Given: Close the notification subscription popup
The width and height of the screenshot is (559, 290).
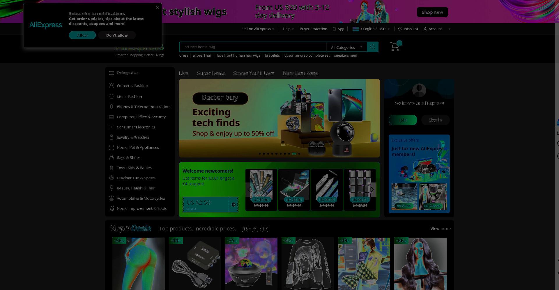Looking at the screenshot, I should click(157, 8).
